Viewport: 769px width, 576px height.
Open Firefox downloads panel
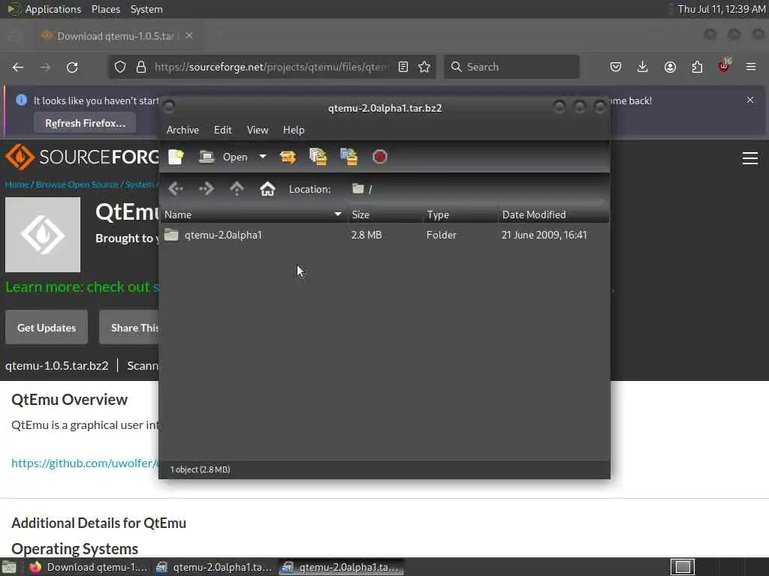pos(643,67)
